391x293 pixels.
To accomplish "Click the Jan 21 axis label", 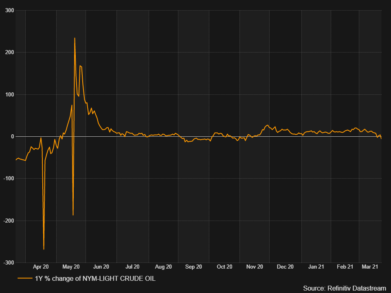I will [316, 267].
